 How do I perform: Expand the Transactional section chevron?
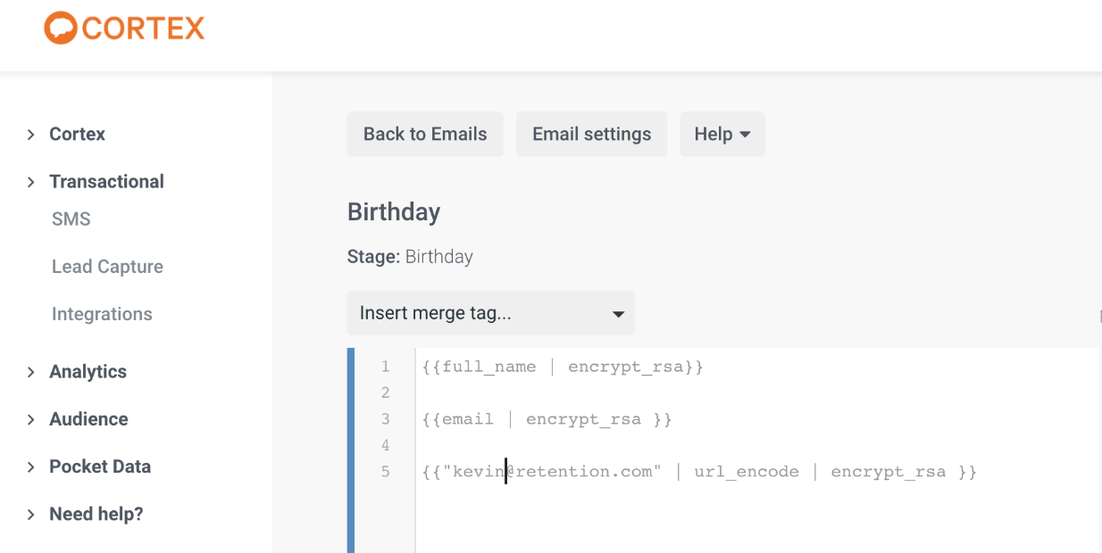tap(30, 182)
